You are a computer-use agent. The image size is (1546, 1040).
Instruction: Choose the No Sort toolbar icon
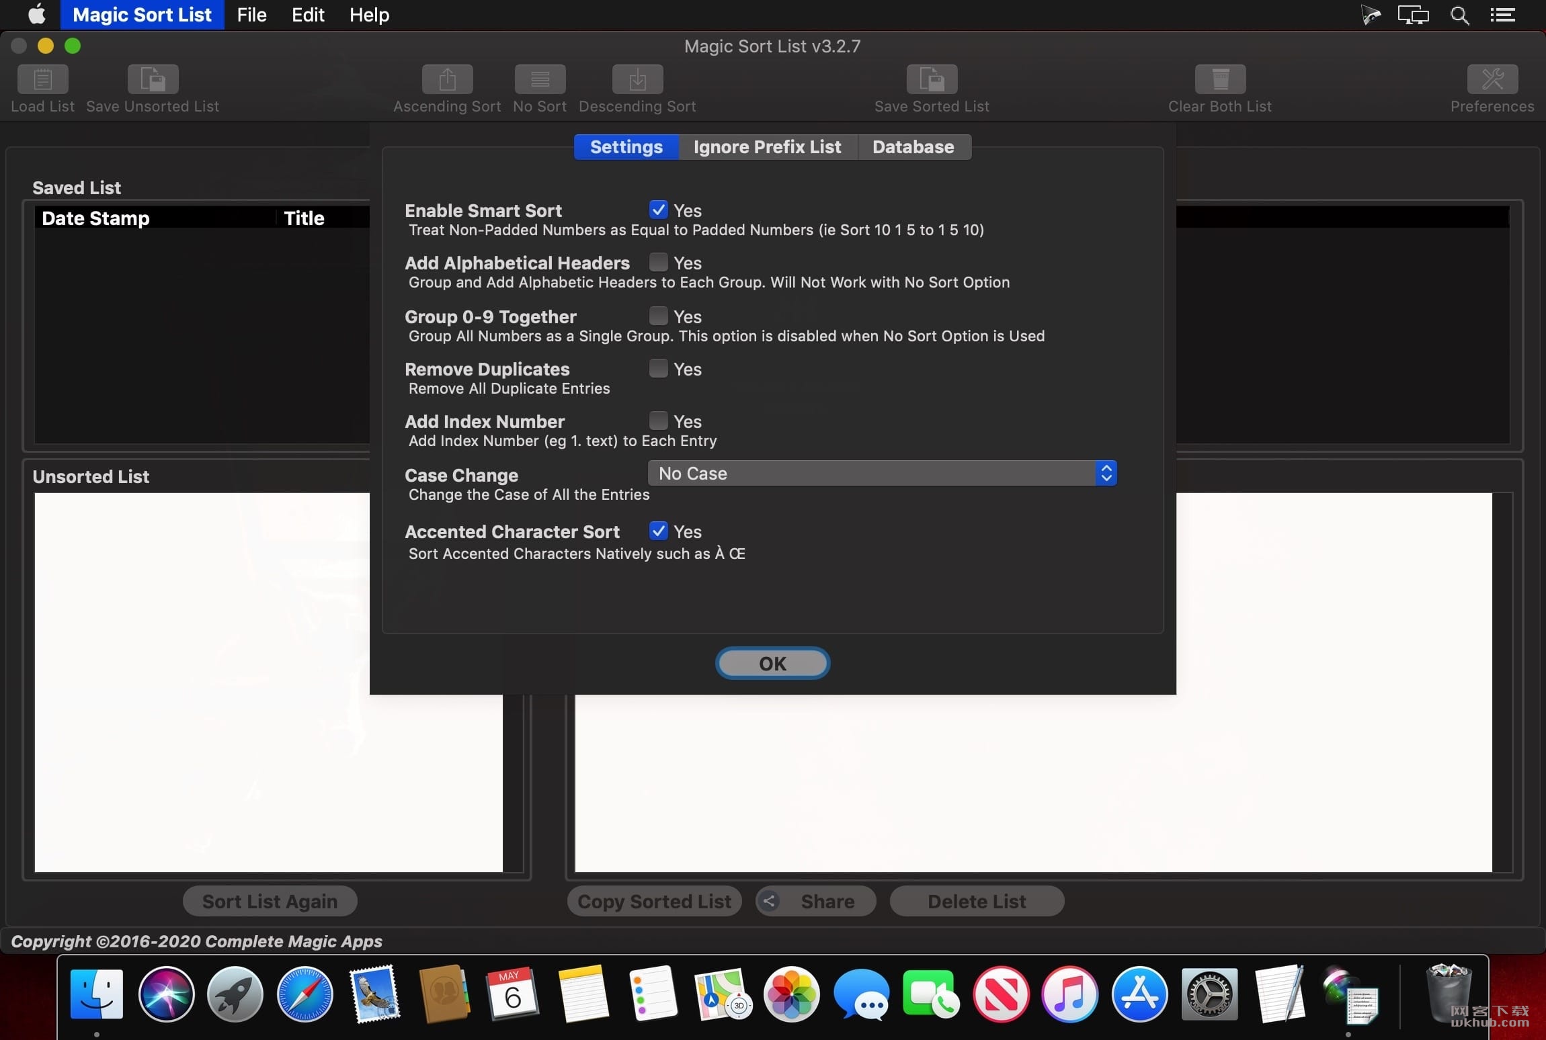pyautogui.click(x=540, y=79)
